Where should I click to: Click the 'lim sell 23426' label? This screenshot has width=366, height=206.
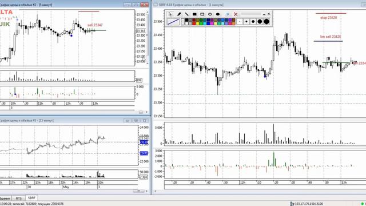331,37
